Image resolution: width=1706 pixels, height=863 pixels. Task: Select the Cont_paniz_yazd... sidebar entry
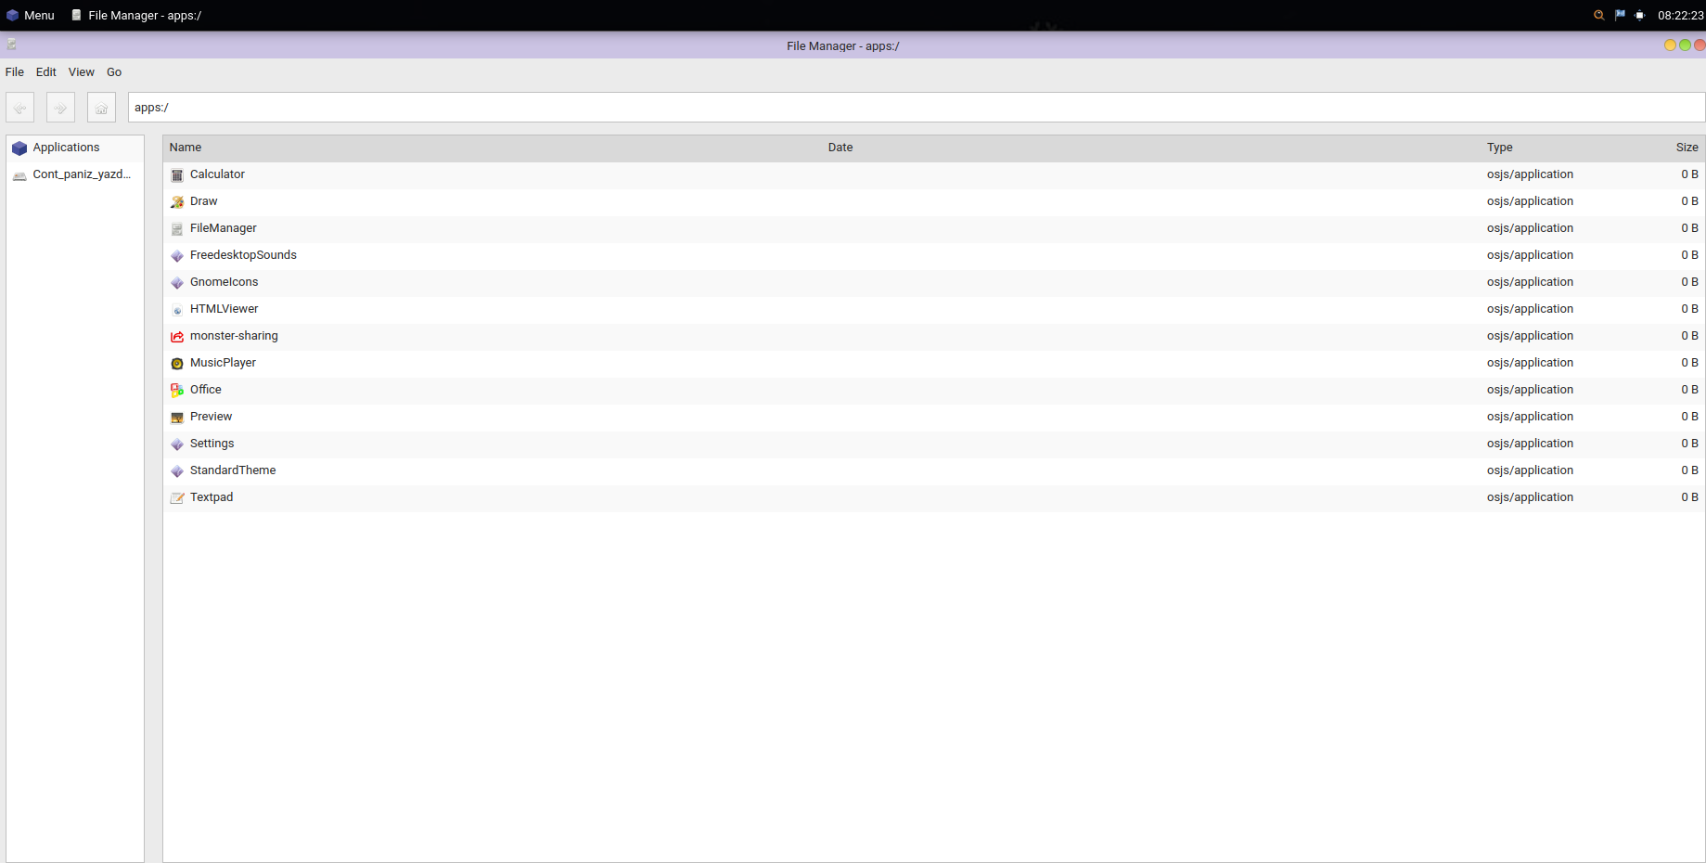click(75, 174)
